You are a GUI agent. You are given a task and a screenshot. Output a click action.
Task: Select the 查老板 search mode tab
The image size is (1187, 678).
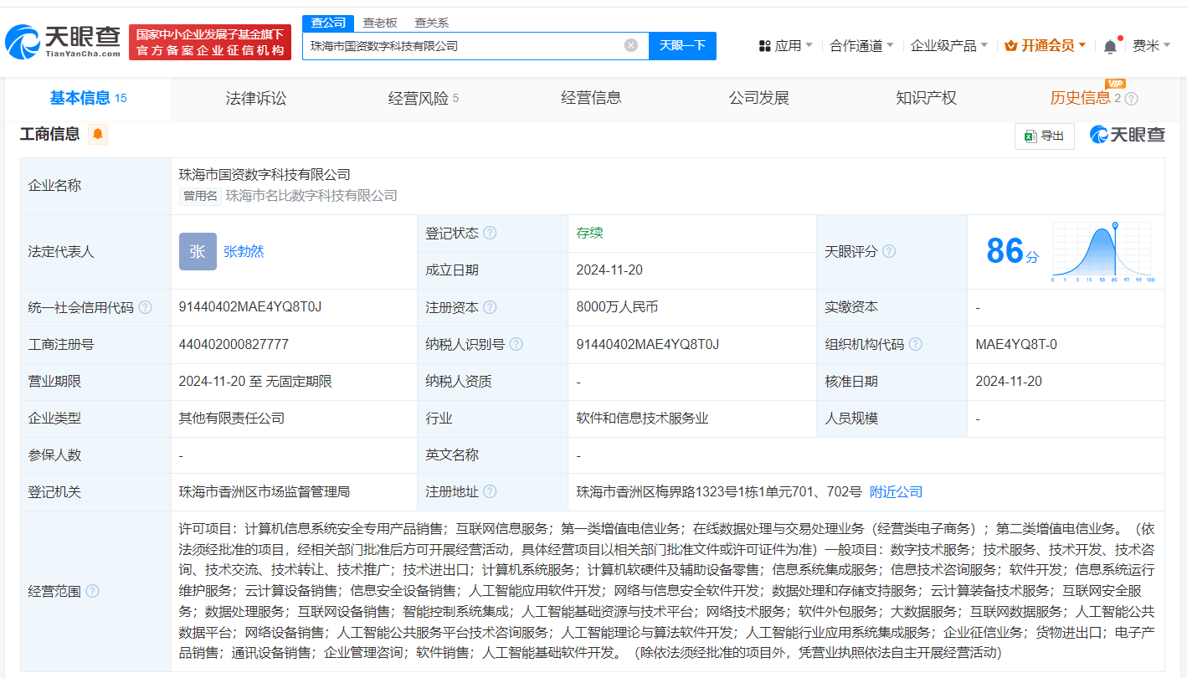click(x=380, y=23)
